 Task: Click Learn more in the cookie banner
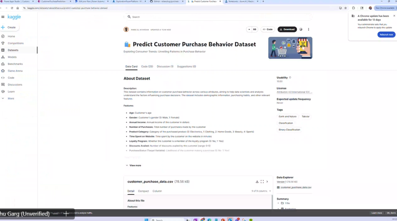(x=376, y=213)
